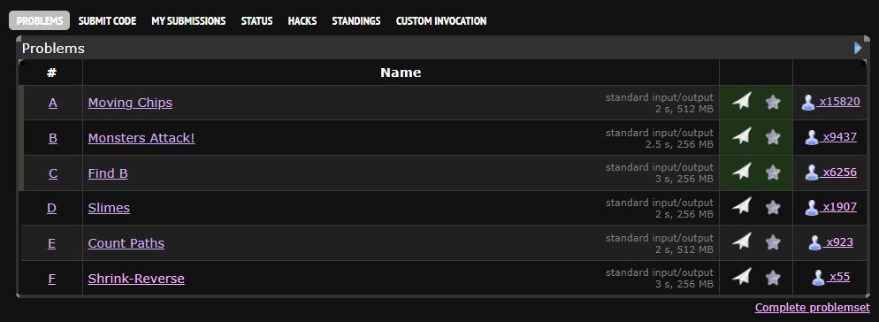This screenshot has width=879, height=322.
Task: Toggle favorite star for Count Paths
Action: [x=773, y=242]
